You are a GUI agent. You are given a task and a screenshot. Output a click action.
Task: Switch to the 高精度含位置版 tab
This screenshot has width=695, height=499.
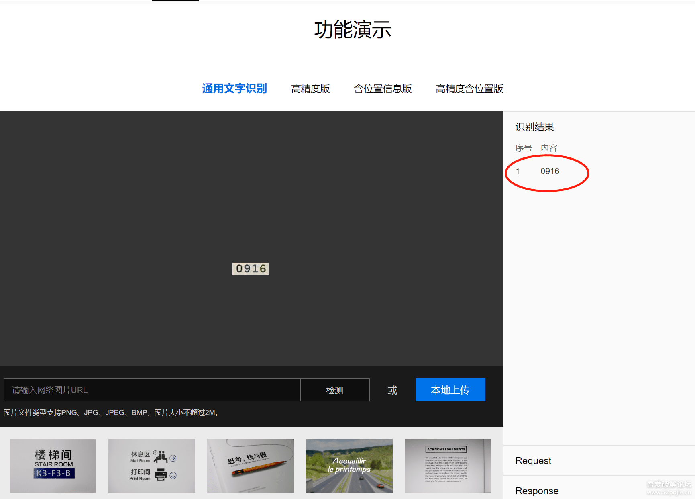click(469, 89)
